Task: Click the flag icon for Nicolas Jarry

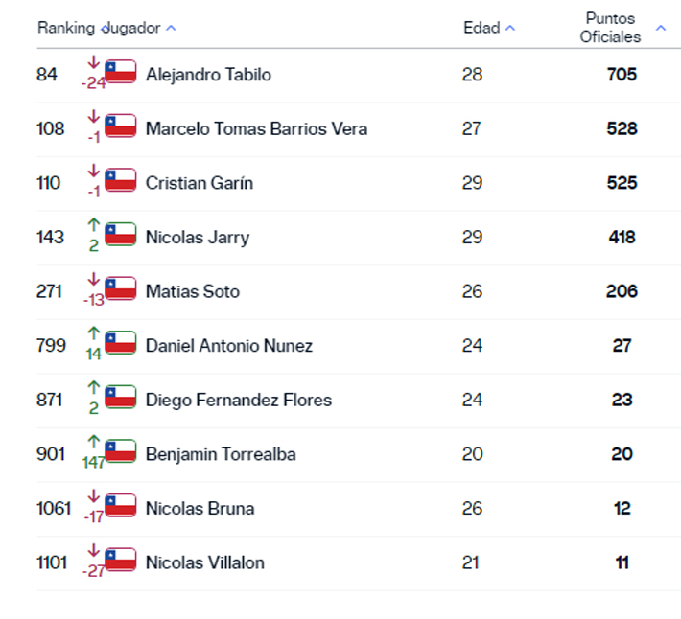Action: coord(121,234)
